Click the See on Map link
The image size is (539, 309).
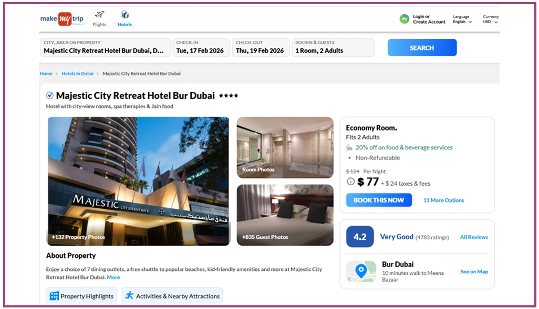click(x=474, y=272)
